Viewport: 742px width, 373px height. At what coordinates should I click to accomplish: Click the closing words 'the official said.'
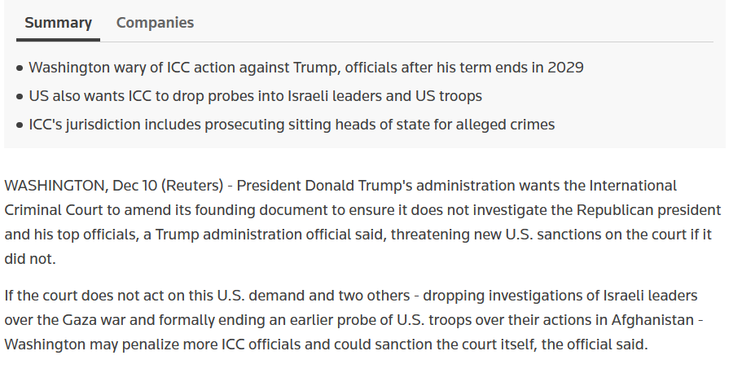tap(595, 344)
